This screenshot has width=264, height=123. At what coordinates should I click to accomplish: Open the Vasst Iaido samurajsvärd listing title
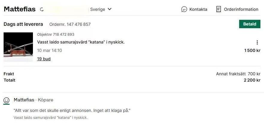click(81, 42)
